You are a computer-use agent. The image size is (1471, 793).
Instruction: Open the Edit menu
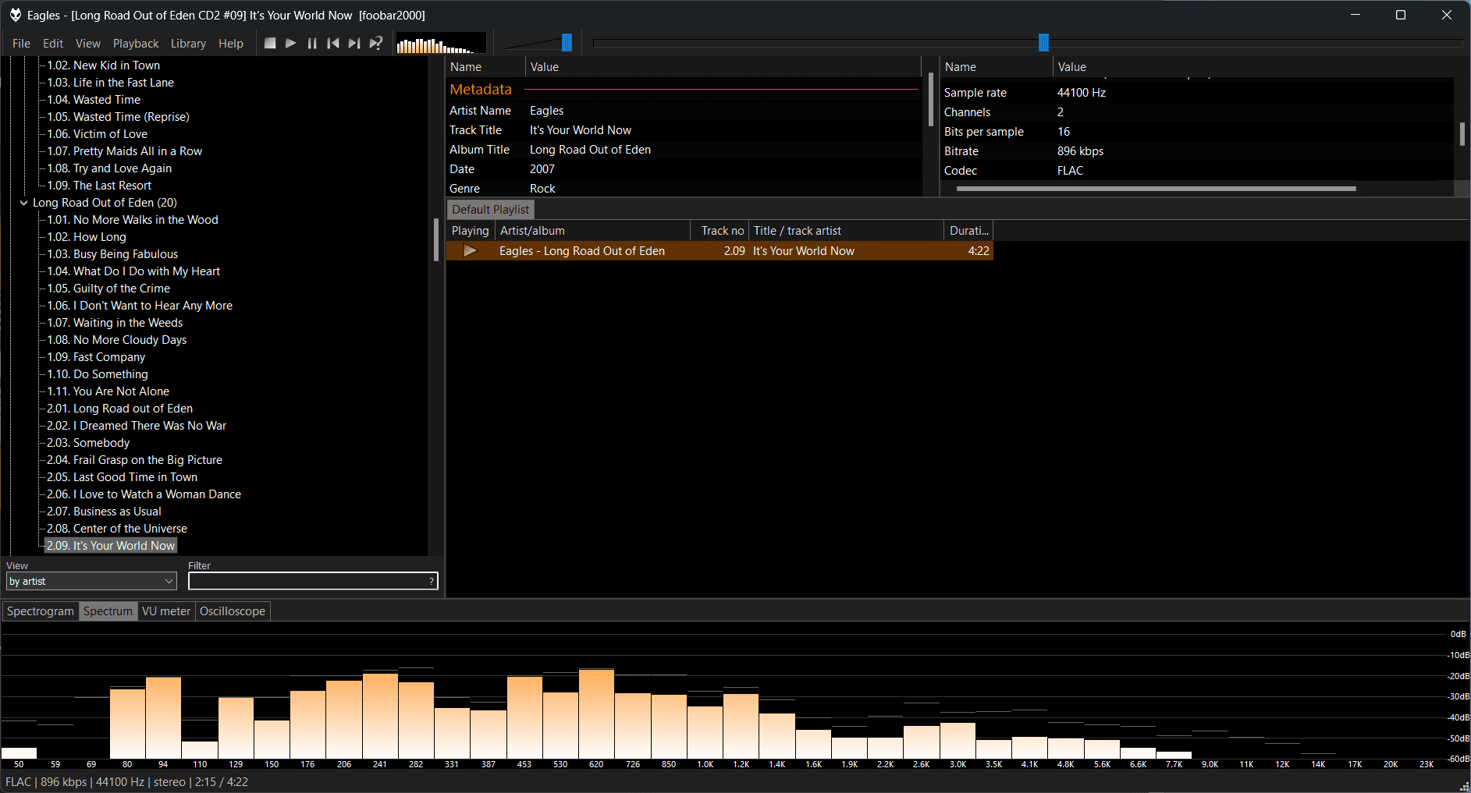point(53,44)
